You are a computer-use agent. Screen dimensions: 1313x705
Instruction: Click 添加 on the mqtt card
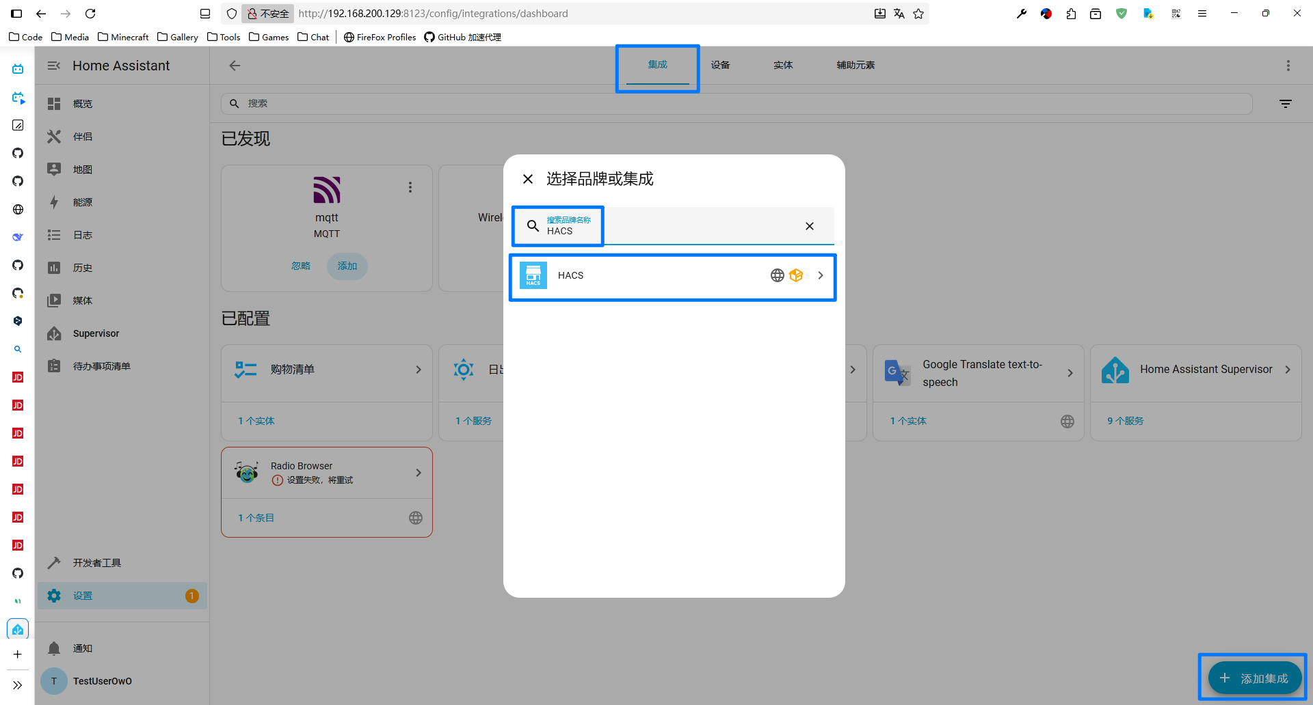coord(347,266)
